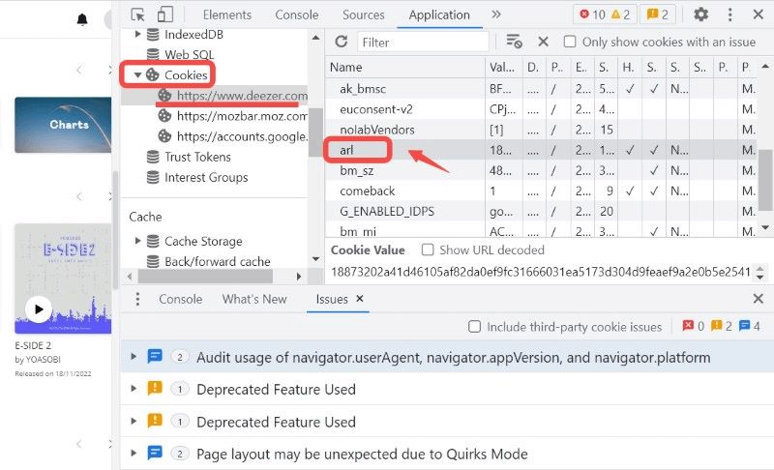Open the drawer three-dot menu beside Console
The height and width of the screenshot is (470, 774).
point(137,299)
